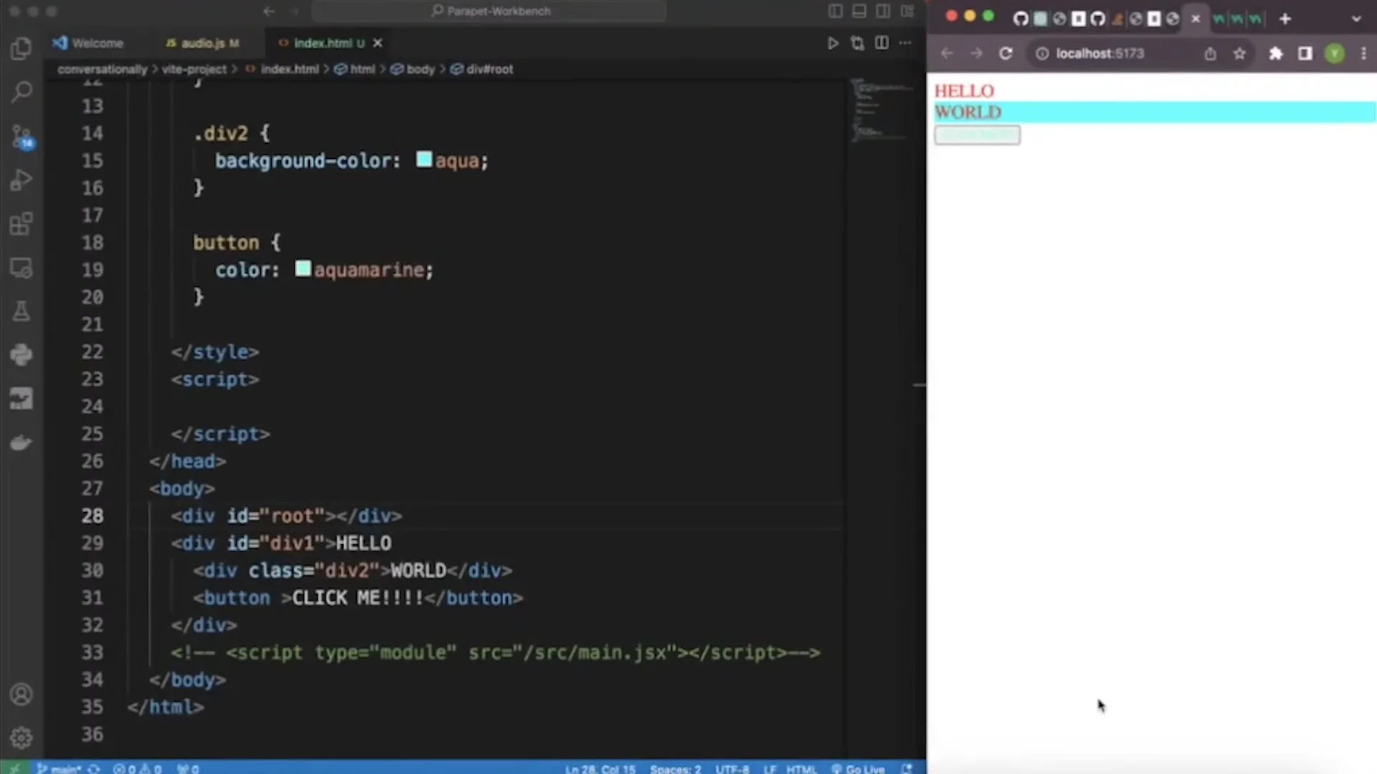Bookmark the page with the browser star
This screenshot has height=774, width=1377.
[1240, 53]
